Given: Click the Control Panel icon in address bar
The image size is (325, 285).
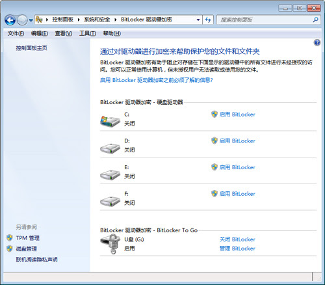Looking at the screenshot, I should pyautogui.click(x=39, y=20).
